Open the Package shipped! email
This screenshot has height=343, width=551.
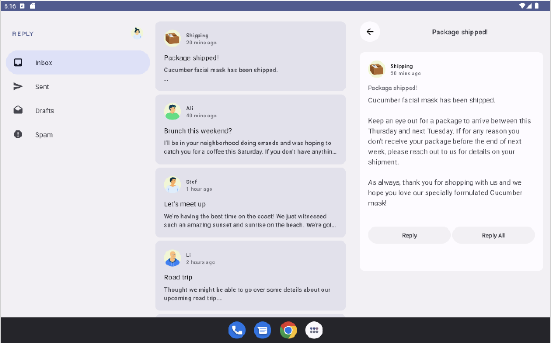pos(251,56)
